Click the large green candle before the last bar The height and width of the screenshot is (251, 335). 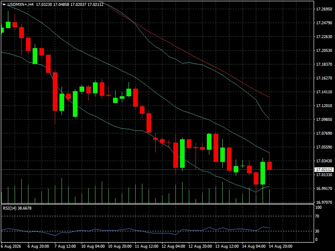pos(263,173)
